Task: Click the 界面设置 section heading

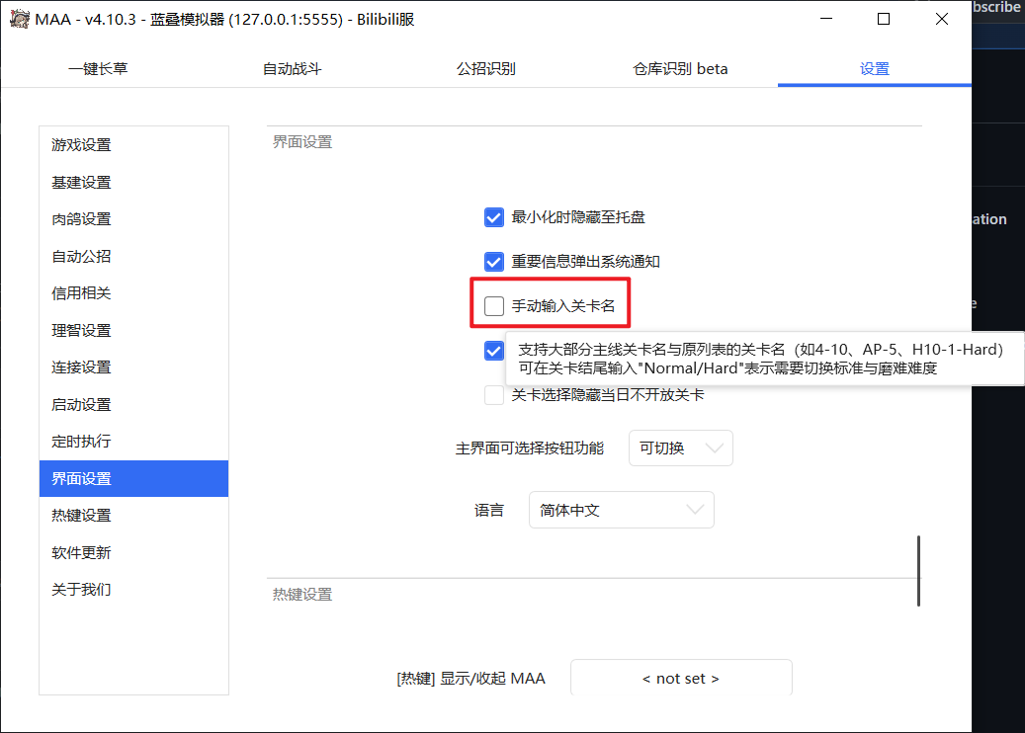Action: (x=302, y=142)
